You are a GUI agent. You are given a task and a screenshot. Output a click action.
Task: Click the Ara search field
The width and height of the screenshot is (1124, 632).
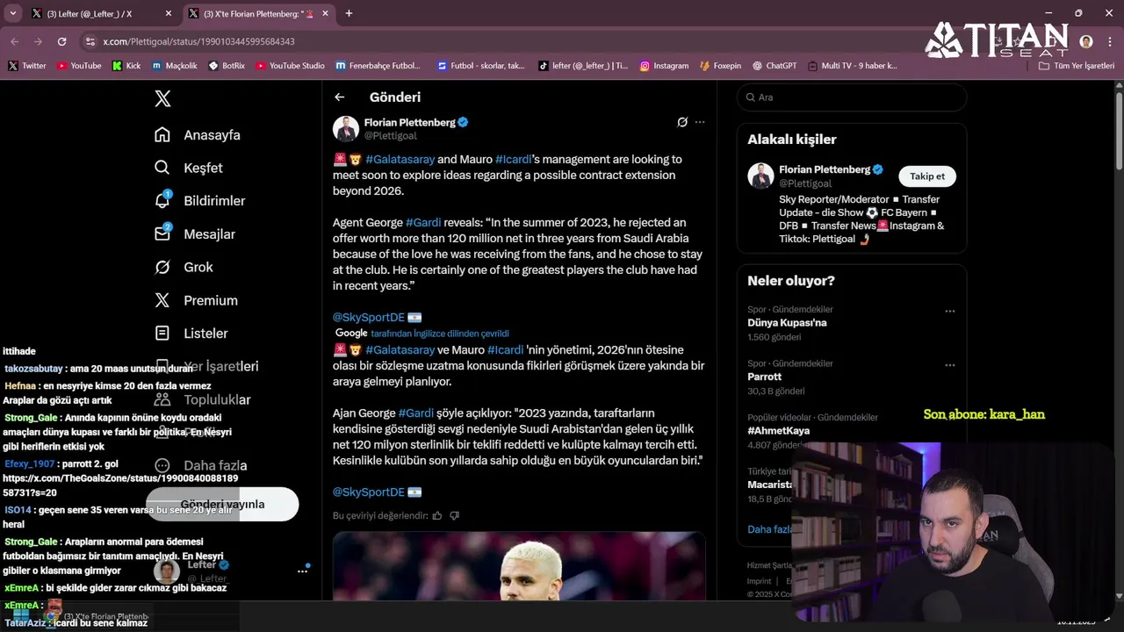click(x=852, y=97)
